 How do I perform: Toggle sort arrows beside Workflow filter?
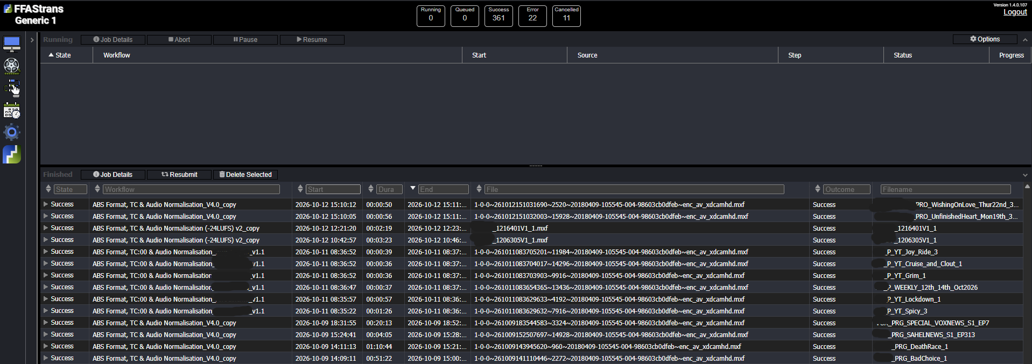tap(97, 189)
